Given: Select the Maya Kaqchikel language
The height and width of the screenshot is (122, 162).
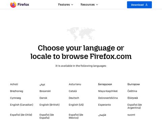Looking at the screenshot, I should click(x=108, y=91).
